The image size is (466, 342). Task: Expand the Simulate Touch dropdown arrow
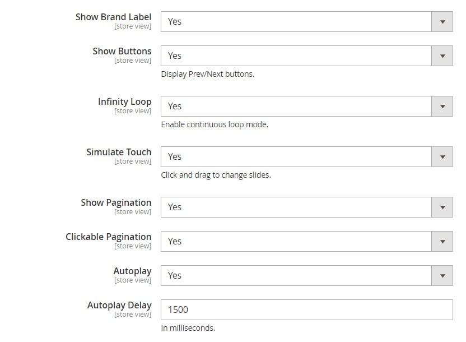point(442,157)
